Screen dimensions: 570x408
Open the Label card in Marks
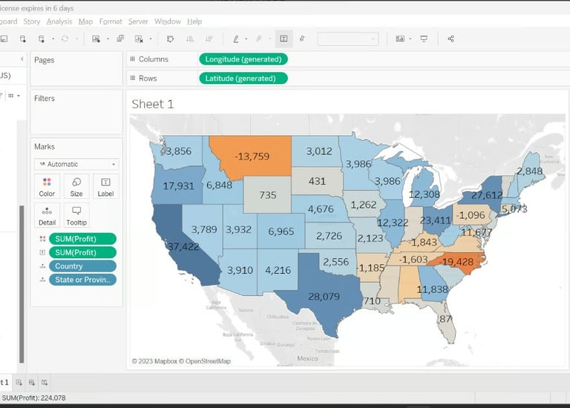tap(105, 187)
